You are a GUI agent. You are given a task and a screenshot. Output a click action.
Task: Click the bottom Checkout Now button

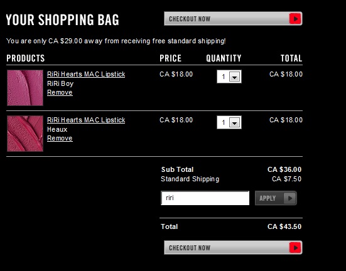tap(233, 248)
